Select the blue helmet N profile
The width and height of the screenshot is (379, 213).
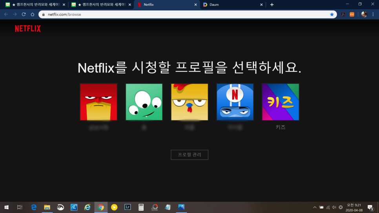pos(235,102)
